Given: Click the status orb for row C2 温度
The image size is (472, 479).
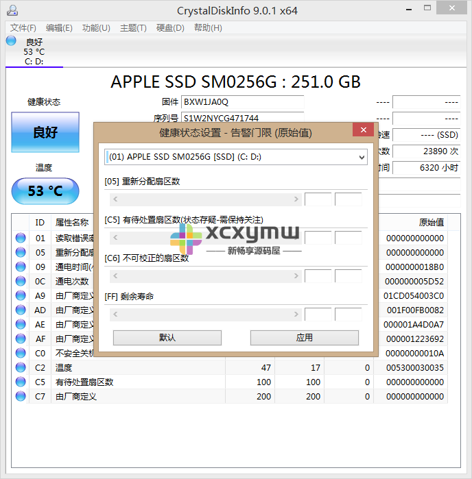Looking at the screenshot, I should (21, 367).
